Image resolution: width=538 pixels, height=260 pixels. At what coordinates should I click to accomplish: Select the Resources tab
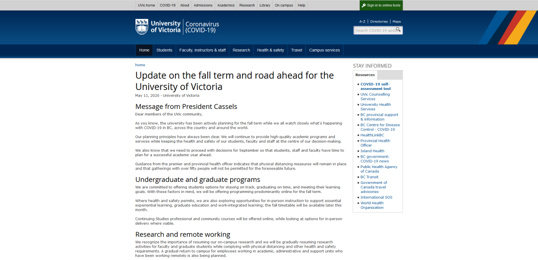point(365,75)
